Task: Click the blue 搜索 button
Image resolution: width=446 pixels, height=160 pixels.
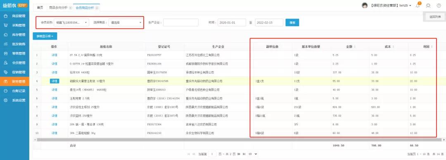Action: pos(292,22)
